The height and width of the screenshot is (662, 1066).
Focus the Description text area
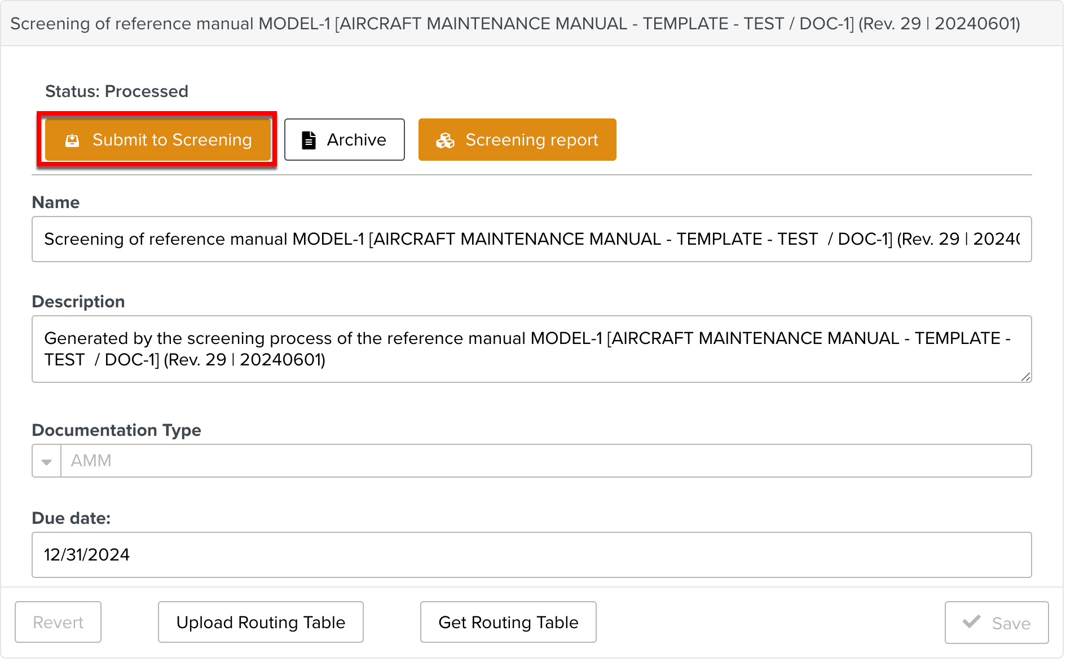pyautogui.click(x=531, y=349)
